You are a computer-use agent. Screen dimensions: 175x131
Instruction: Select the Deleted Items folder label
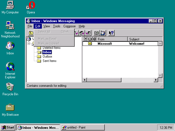pos(52,48)
